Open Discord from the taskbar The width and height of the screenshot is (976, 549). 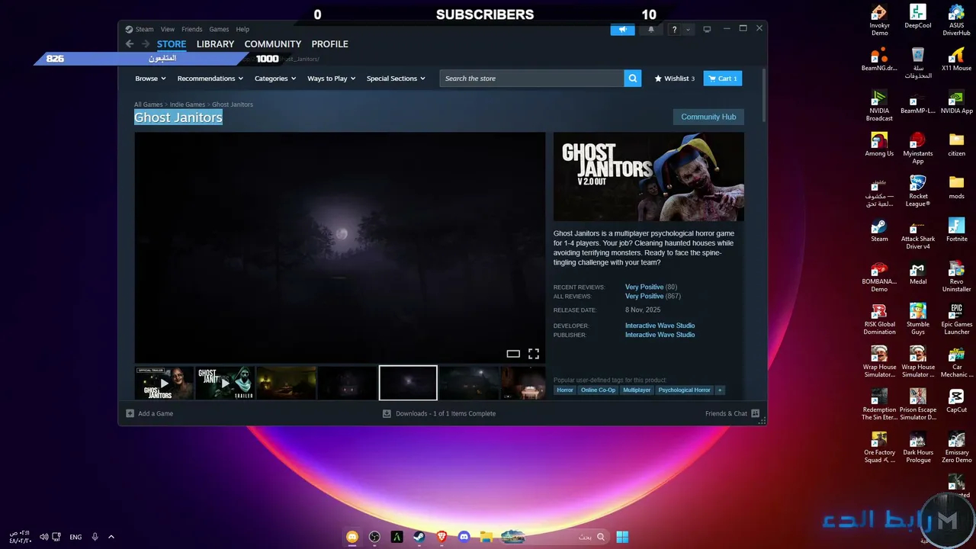click(464, 537)
